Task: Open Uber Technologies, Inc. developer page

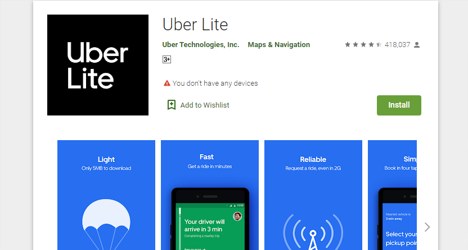Action: (201, 45)
